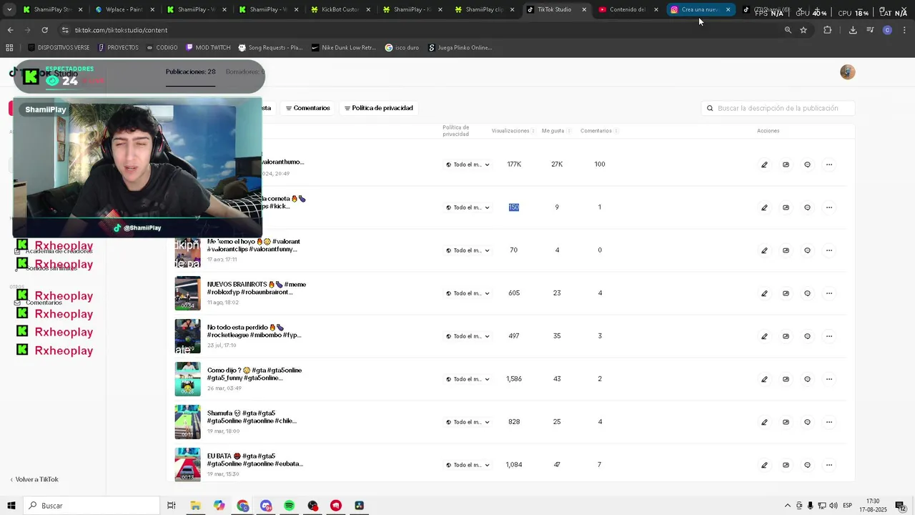This screenshot has height=515, width=915.
Task: Open more options for 177K views post
Action: [x=829, y=165]
